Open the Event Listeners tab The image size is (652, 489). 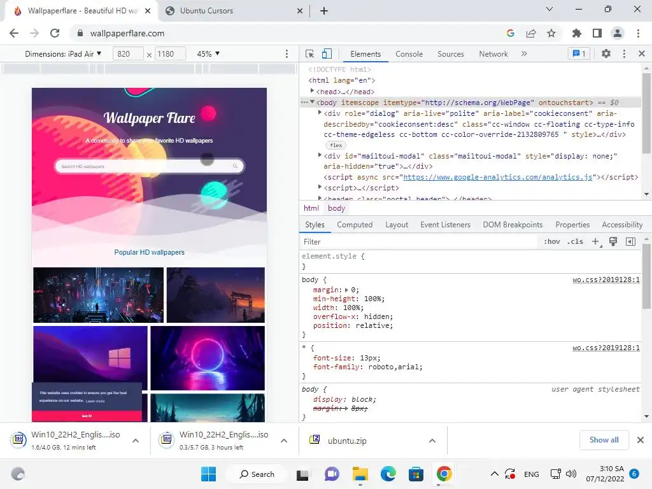(x=445, y=225)
